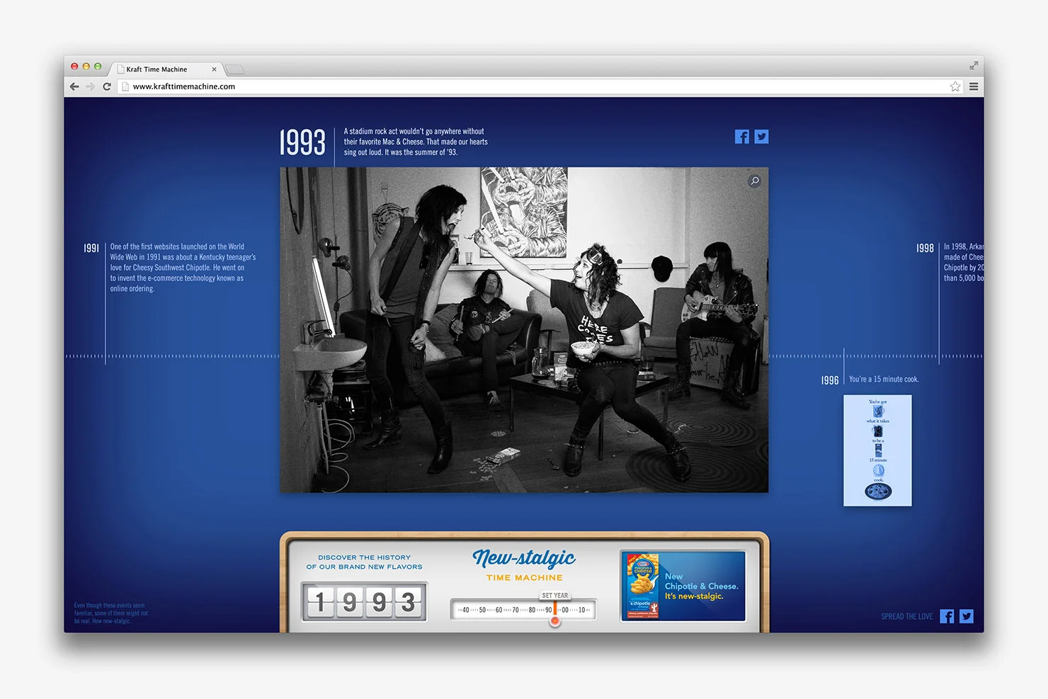
Task: Jump to the 1996 timeline entry
Action: (x=830, y=380)
